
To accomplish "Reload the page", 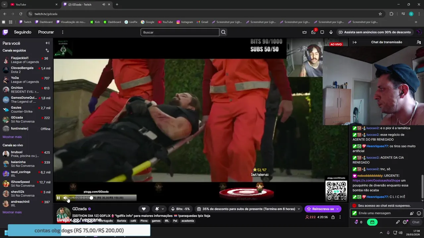I will pyautogui.click(x=21, y=14).
